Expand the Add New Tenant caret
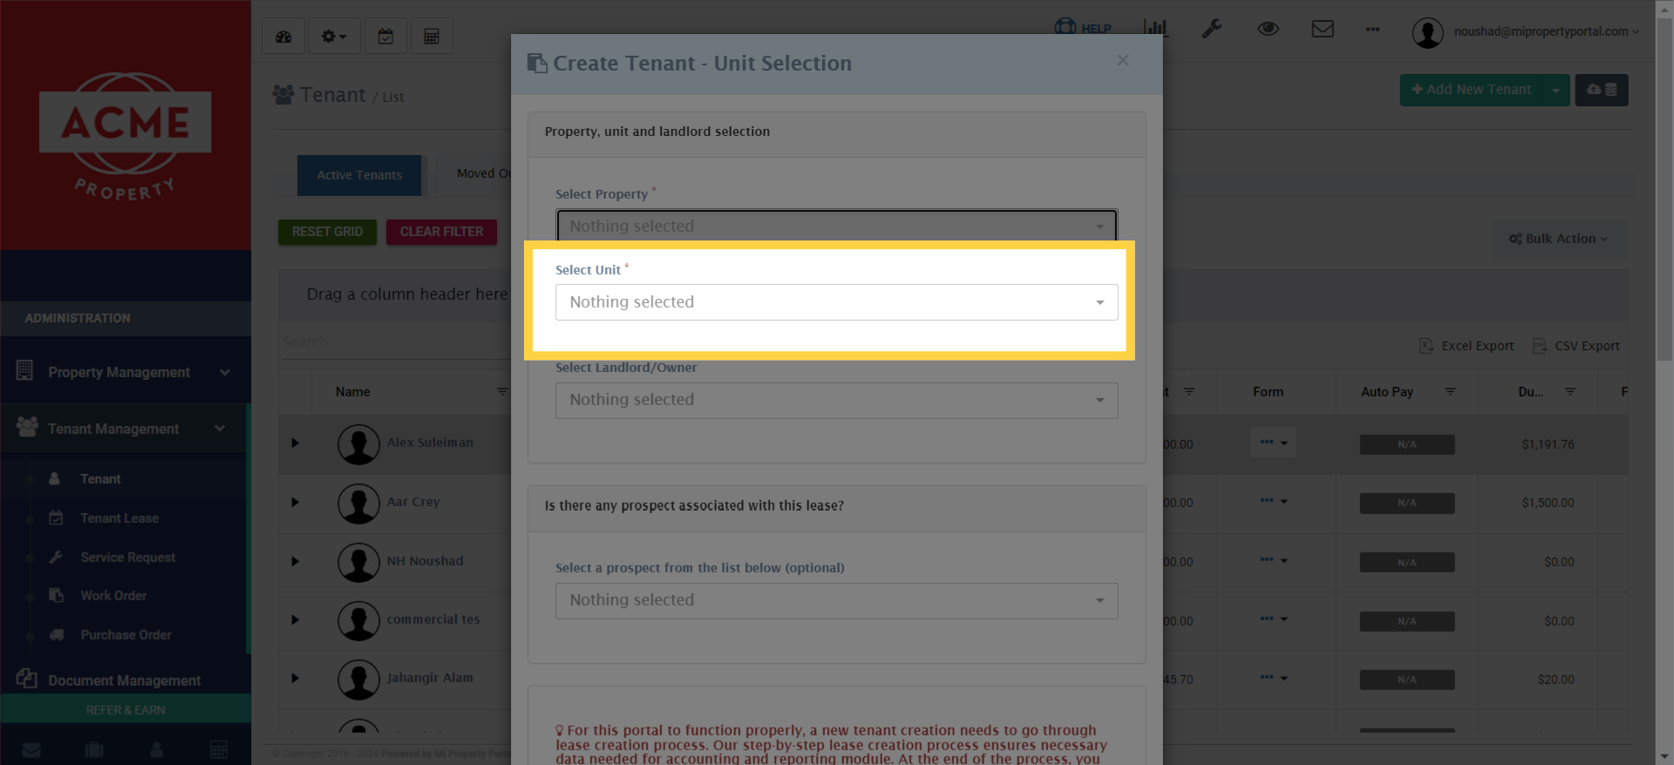The height and width of the screenshot is (765, 1674). pos(1557,90)
